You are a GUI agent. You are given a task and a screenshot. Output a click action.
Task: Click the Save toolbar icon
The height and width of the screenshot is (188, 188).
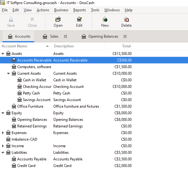click(x=11, y=19)
